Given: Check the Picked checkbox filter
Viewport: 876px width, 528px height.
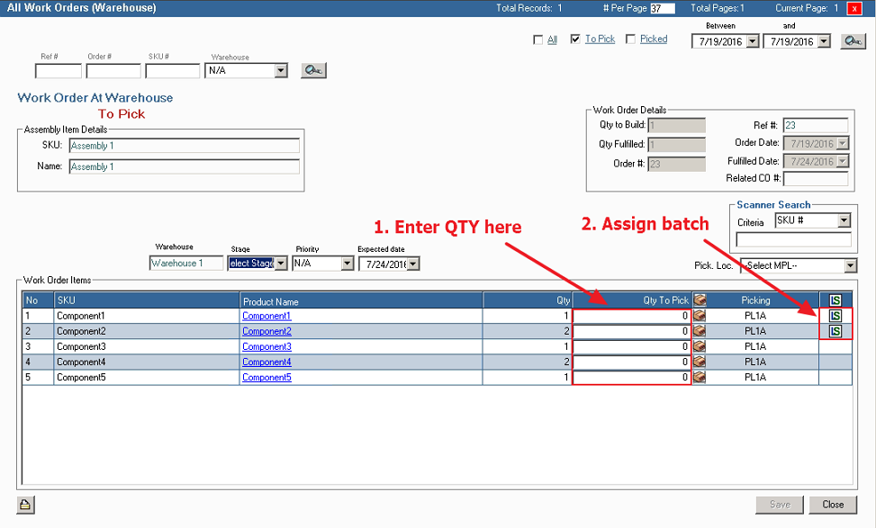Looking at the screenshot, I should pos(630,40).
